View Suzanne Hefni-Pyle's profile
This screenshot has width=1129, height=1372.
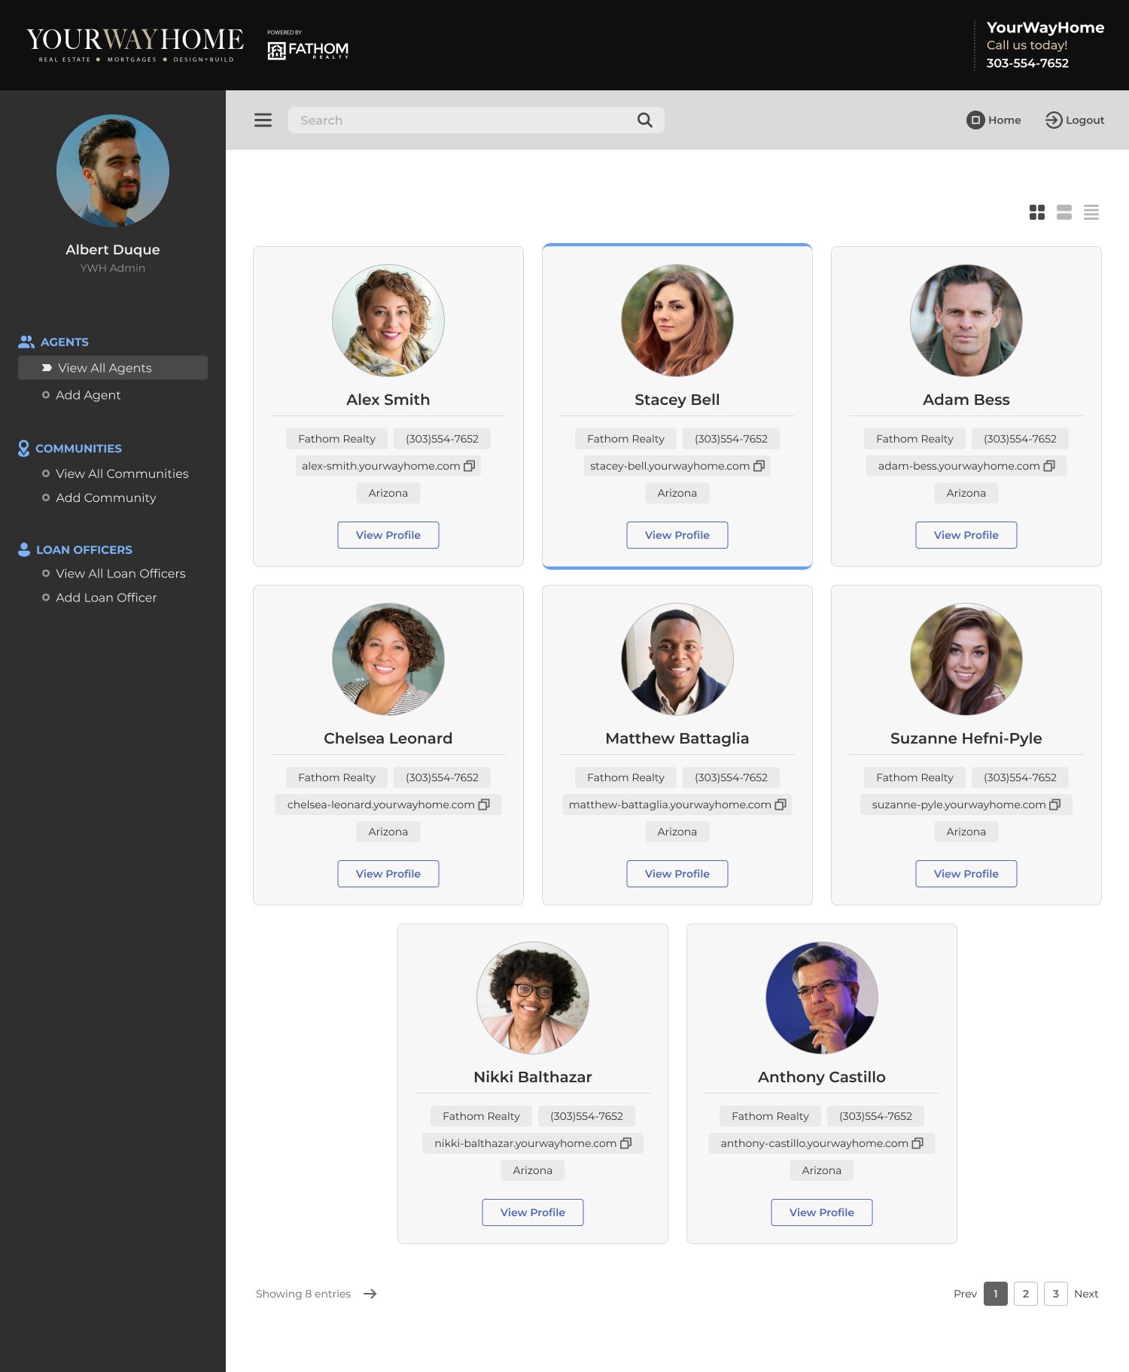click(966, 874)
